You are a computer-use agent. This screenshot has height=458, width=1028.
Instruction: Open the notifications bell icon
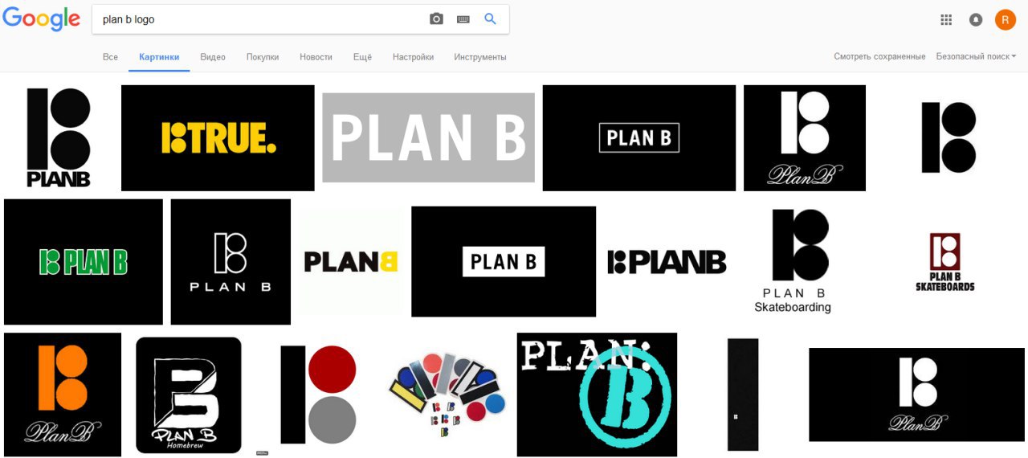pyautogui.click(x=976, y=19)
